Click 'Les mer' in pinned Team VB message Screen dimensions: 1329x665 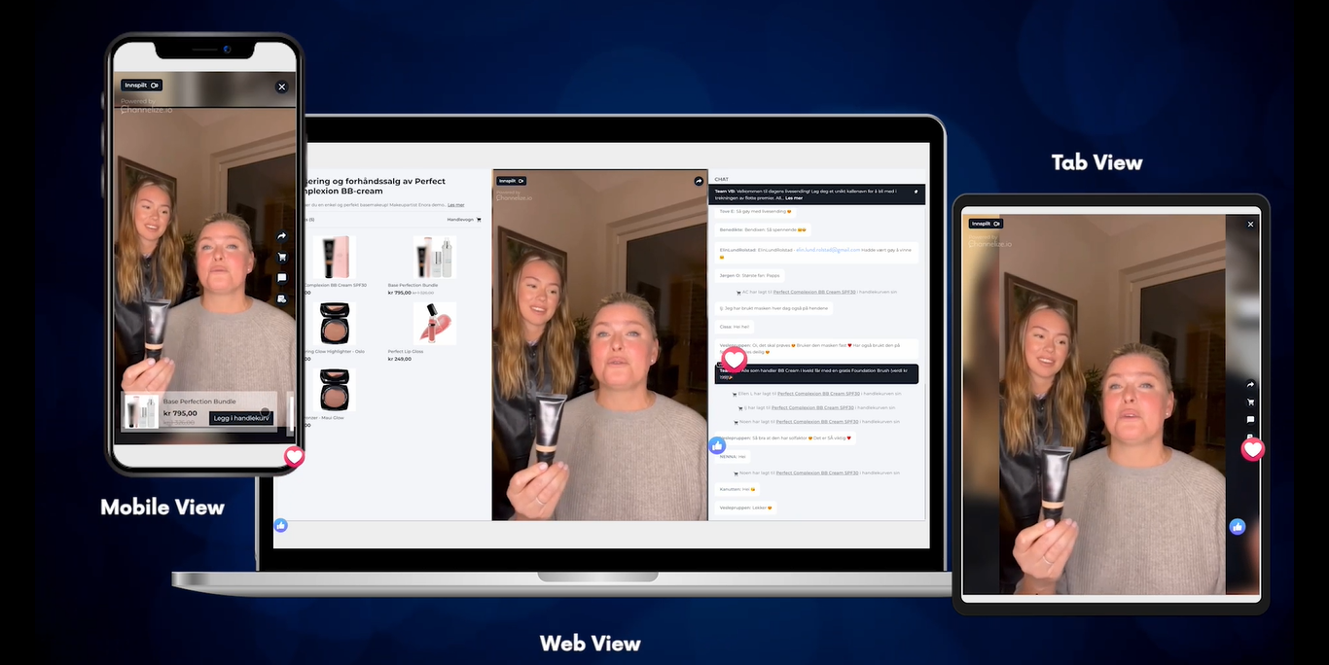pyautogui.click(x=795, y=197)
